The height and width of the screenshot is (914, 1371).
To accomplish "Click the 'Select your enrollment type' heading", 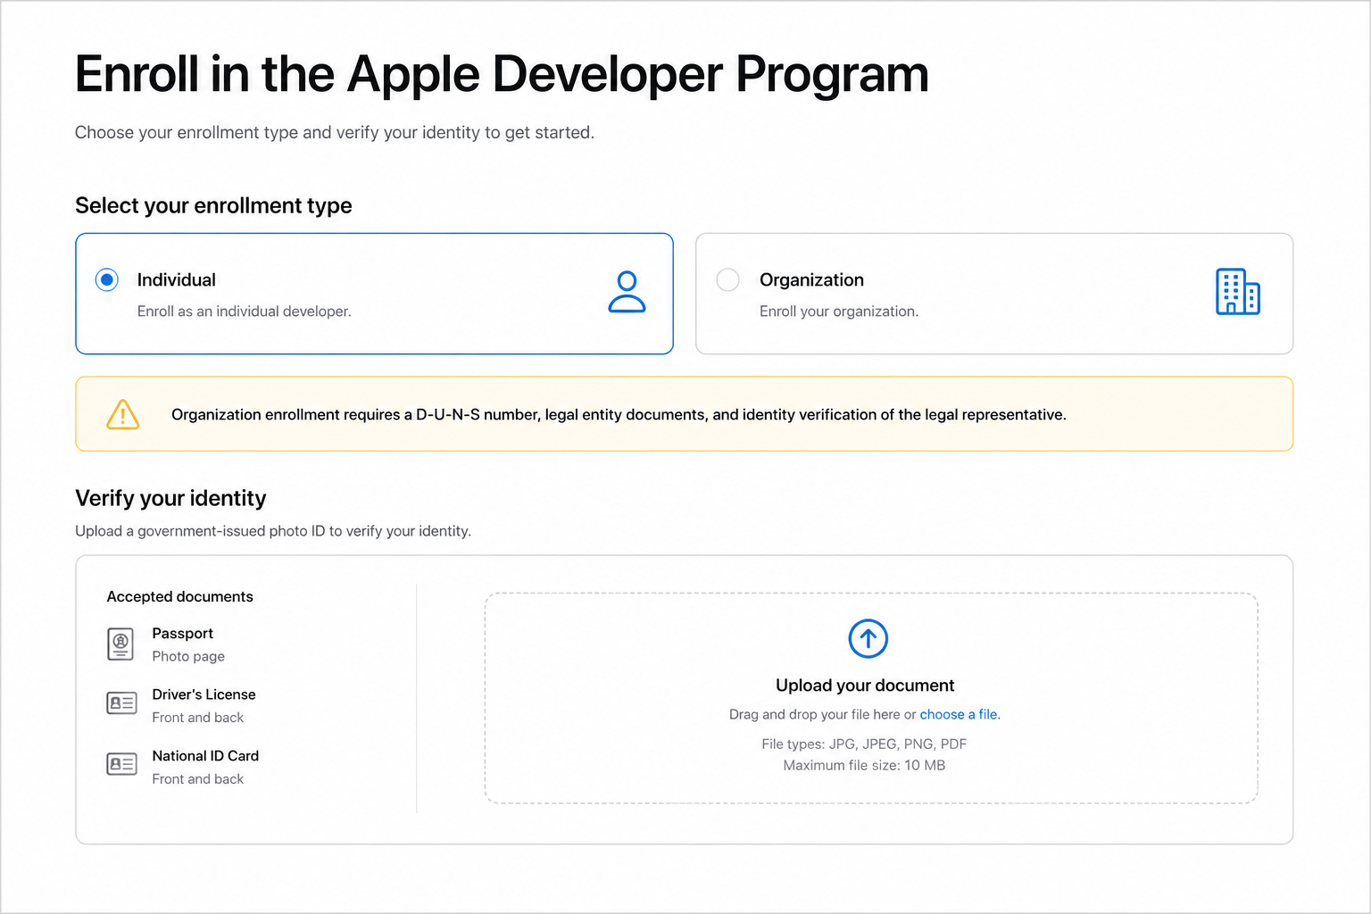I will tap(213, 206).
